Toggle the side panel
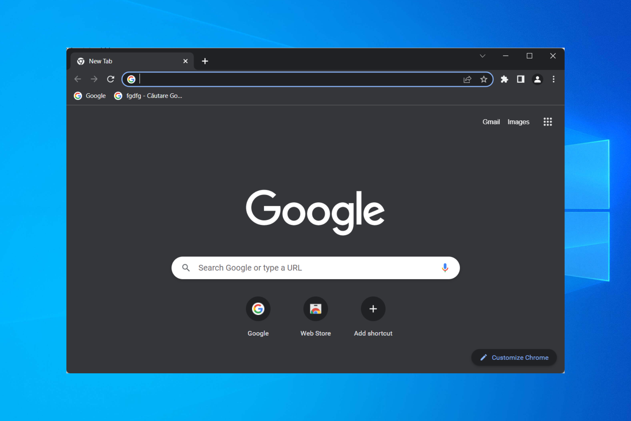This screenshot has height=421, width=631. (x=521, y=79)
